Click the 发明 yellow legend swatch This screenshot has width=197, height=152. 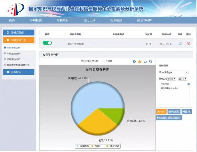[92, 146]
